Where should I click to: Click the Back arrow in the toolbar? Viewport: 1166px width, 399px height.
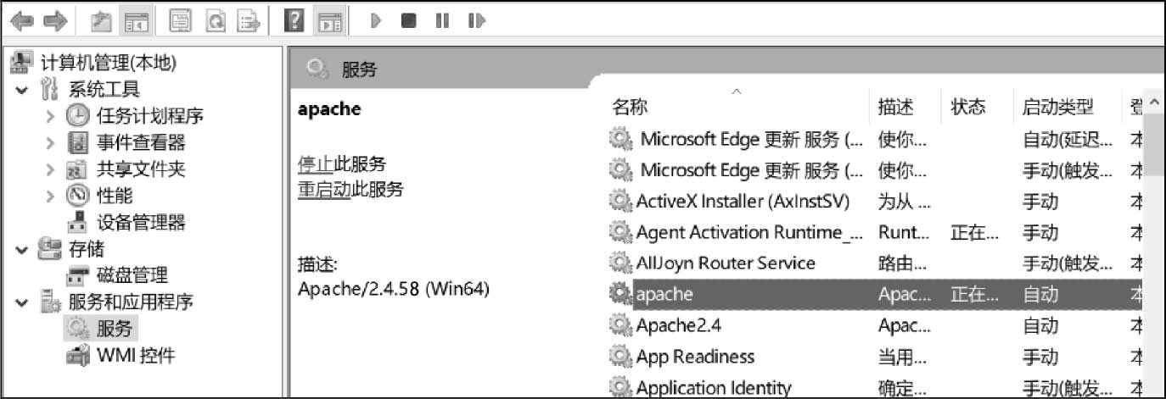tap(22, 21)
